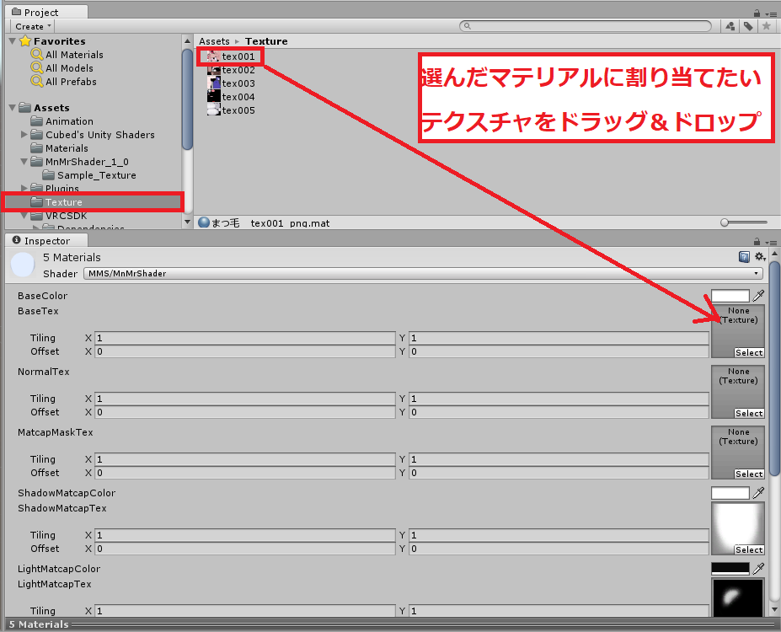Click the Project search field

click(586, 26)
